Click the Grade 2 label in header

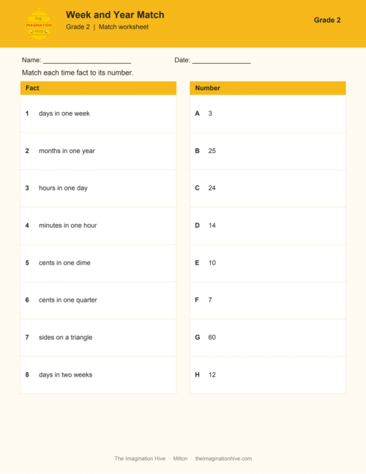(327, 21)
